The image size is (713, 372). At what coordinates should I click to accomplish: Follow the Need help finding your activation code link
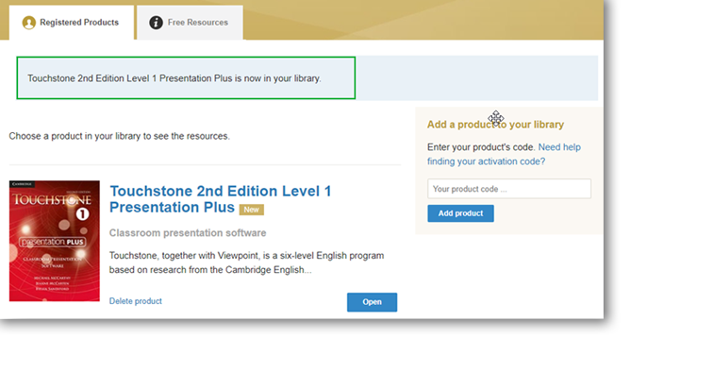(504, 154)
